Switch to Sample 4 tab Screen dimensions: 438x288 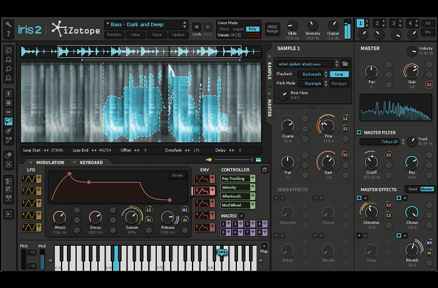click(410, 24)
